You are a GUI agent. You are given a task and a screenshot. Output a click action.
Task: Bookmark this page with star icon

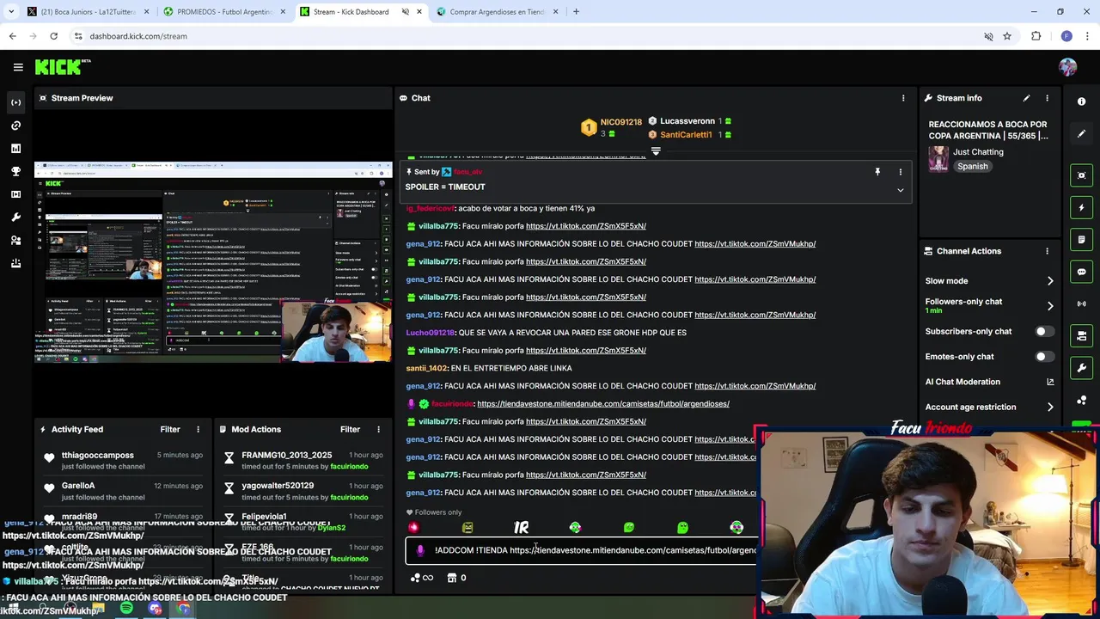[1006, 36]
